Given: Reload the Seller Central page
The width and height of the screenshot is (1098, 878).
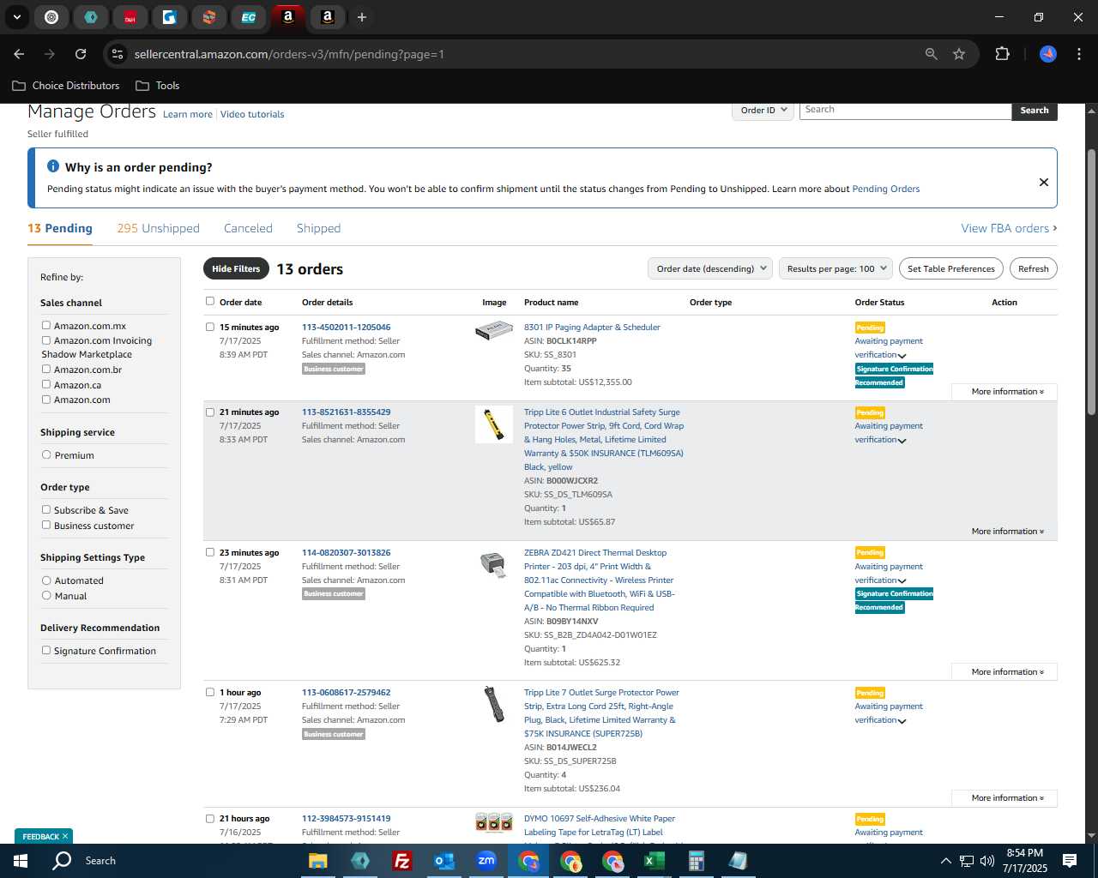Looking at the screenshot, I should pos(81,54).
